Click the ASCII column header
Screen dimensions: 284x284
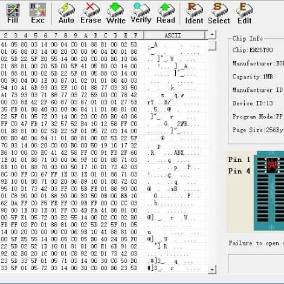click(175, 36)
